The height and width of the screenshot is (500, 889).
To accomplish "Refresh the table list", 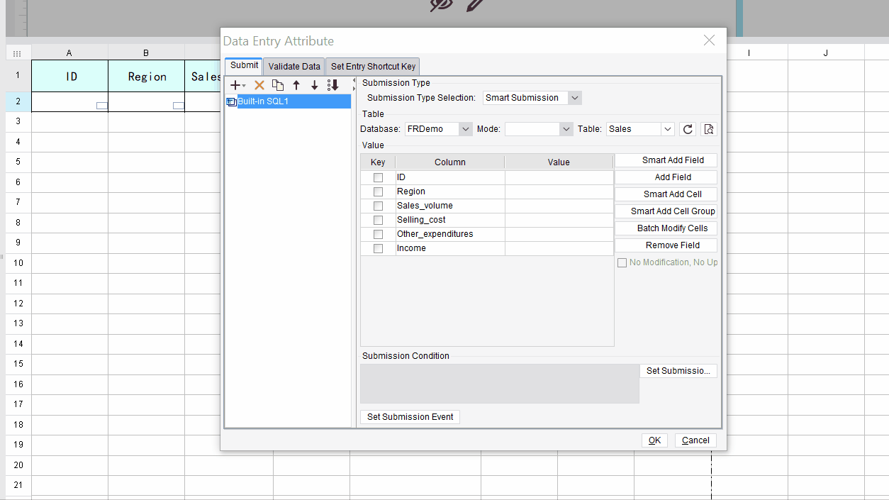I will [x=687, y=129].
